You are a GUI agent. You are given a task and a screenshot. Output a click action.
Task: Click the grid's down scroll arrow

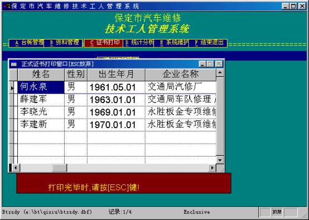(220, 160)
